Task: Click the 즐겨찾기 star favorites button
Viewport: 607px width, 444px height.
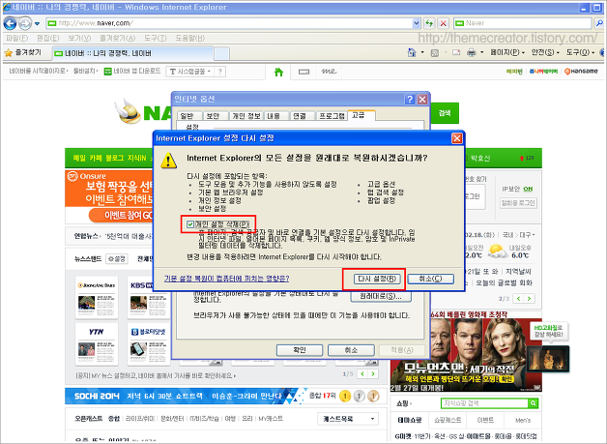Action: click(x=22, y=52)
